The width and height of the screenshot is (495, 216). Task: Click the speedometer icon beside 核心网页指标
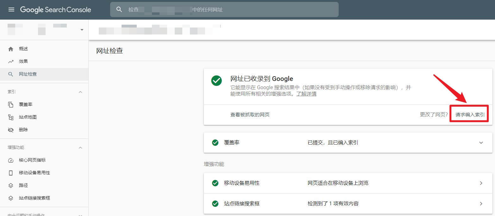tap(11, 160)
